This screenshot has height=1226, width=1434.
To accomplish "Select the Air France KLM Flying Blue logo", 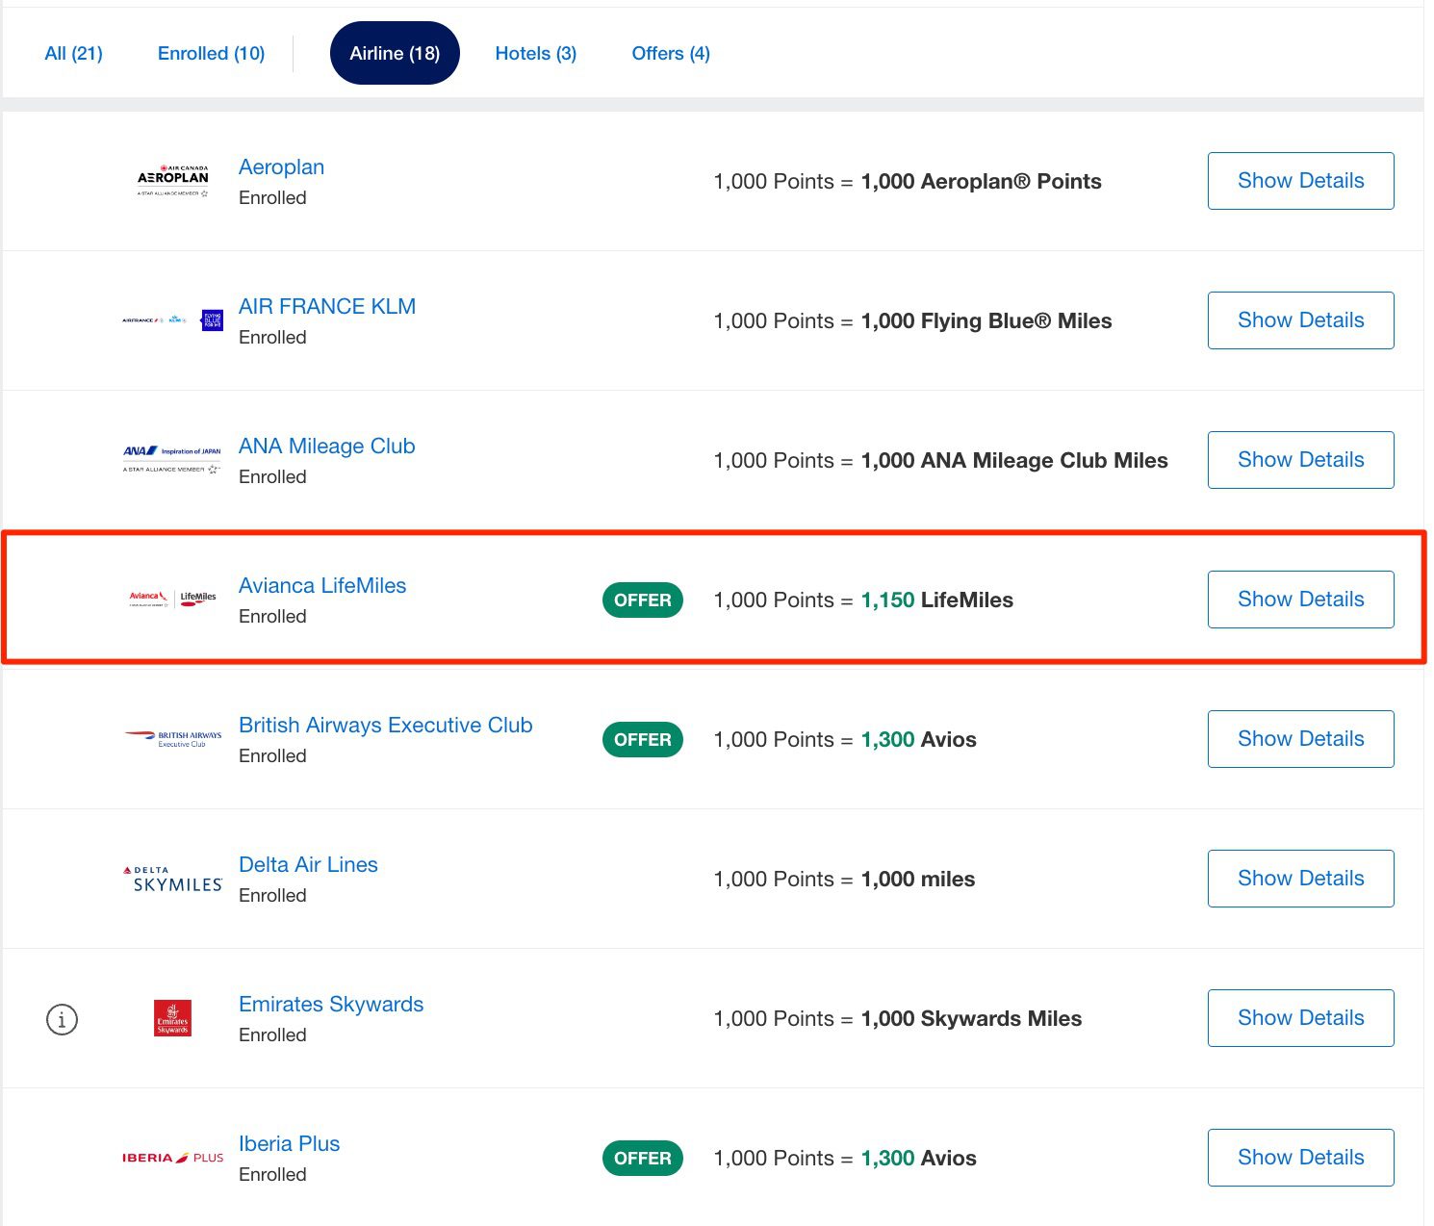I will [171, 318].
